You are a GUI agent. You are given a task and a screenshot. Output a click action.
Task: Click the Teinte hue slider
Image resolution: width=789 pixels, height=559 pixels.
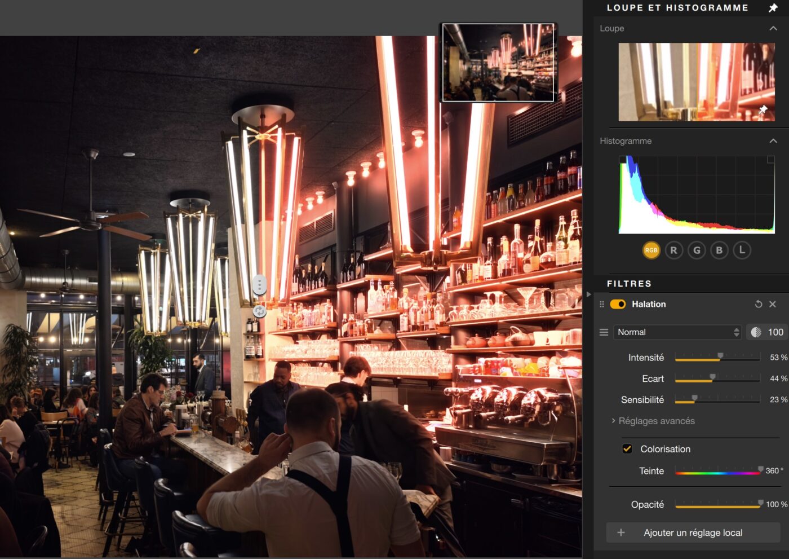717,472
